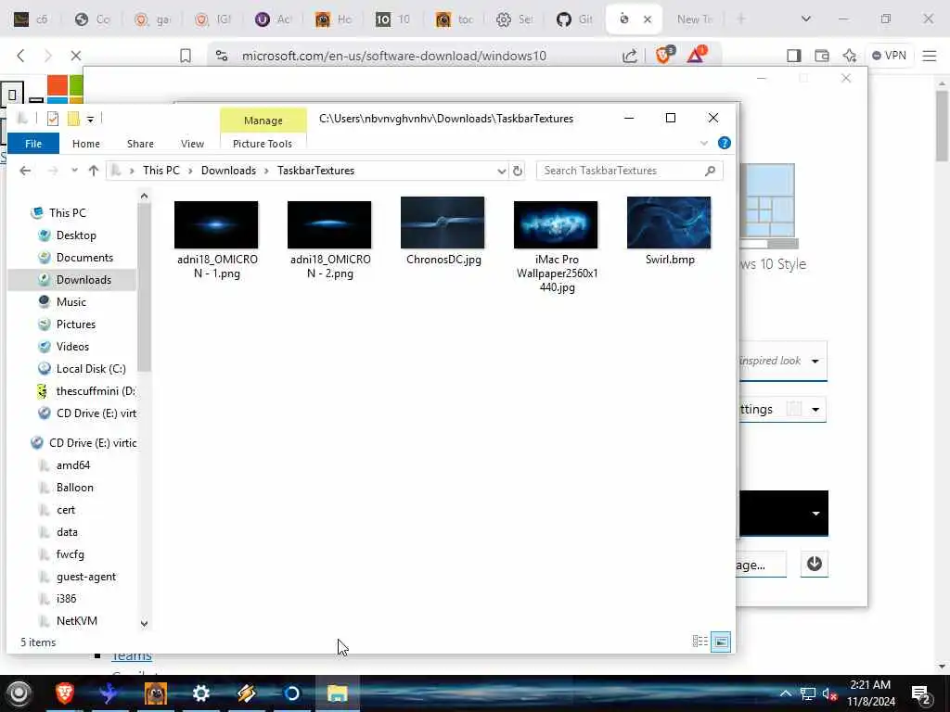Open Balloon folder in tree
This screenshot has height=712, width=950.
point(74,488)
